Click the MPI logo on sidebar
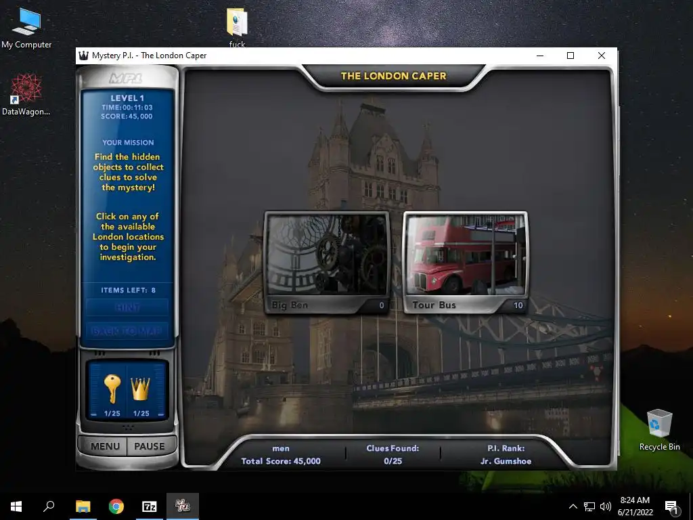 [126, 79]
